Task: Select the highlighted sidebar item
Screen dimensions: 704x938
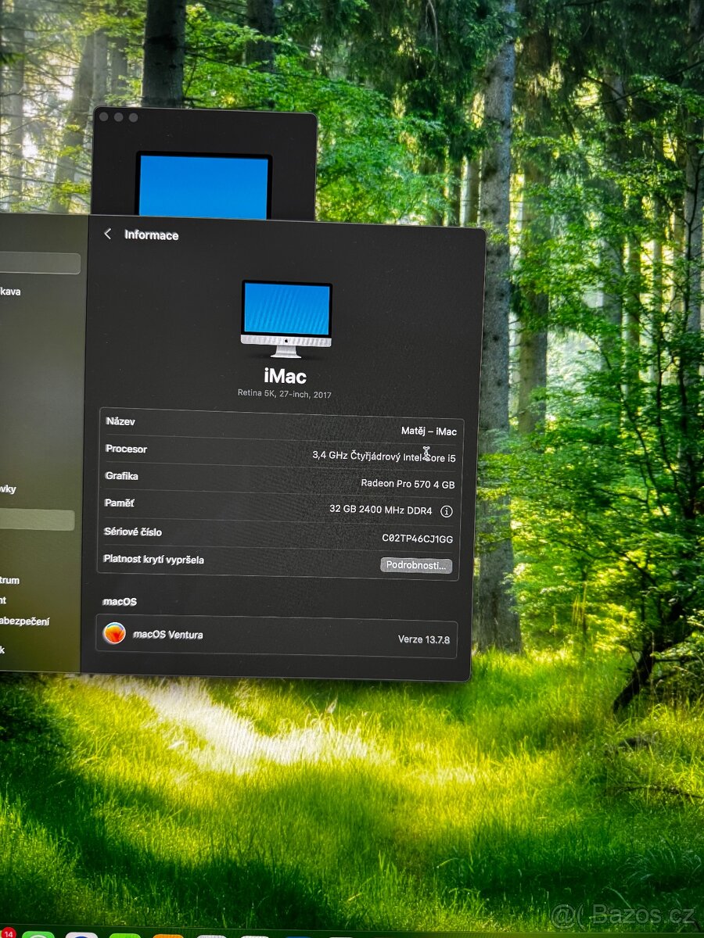Action: click(x=38, y=521)
